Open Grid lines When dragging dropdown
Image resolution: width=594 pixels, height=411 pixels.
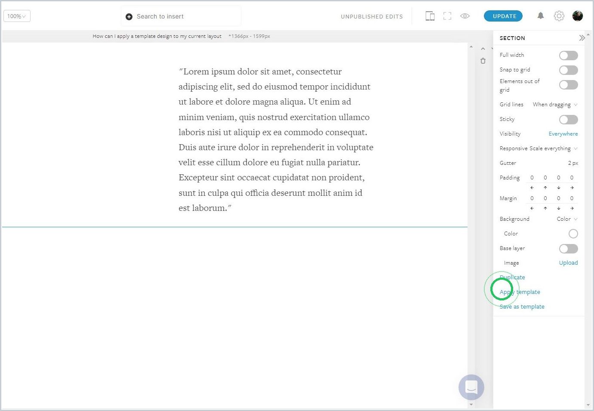[555, 105]
